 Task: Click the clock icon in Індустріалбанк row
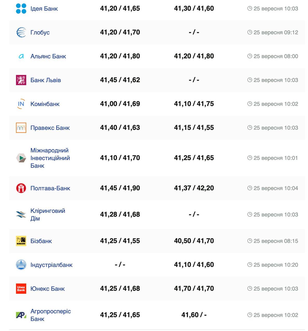(x=250, y=265)
